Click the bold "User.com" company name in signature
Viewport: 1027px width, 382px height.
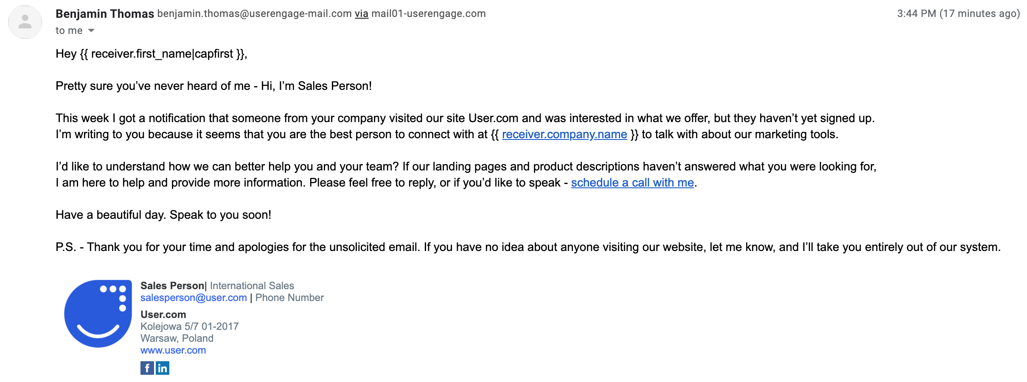pyautogui.click(x=163, y=315)
